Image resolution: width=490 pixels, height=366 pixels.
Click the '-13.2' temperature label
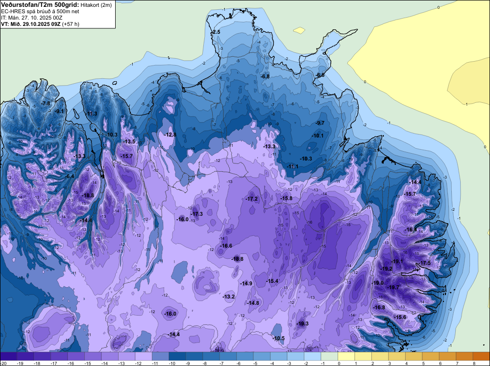click(x=228, y=297)
